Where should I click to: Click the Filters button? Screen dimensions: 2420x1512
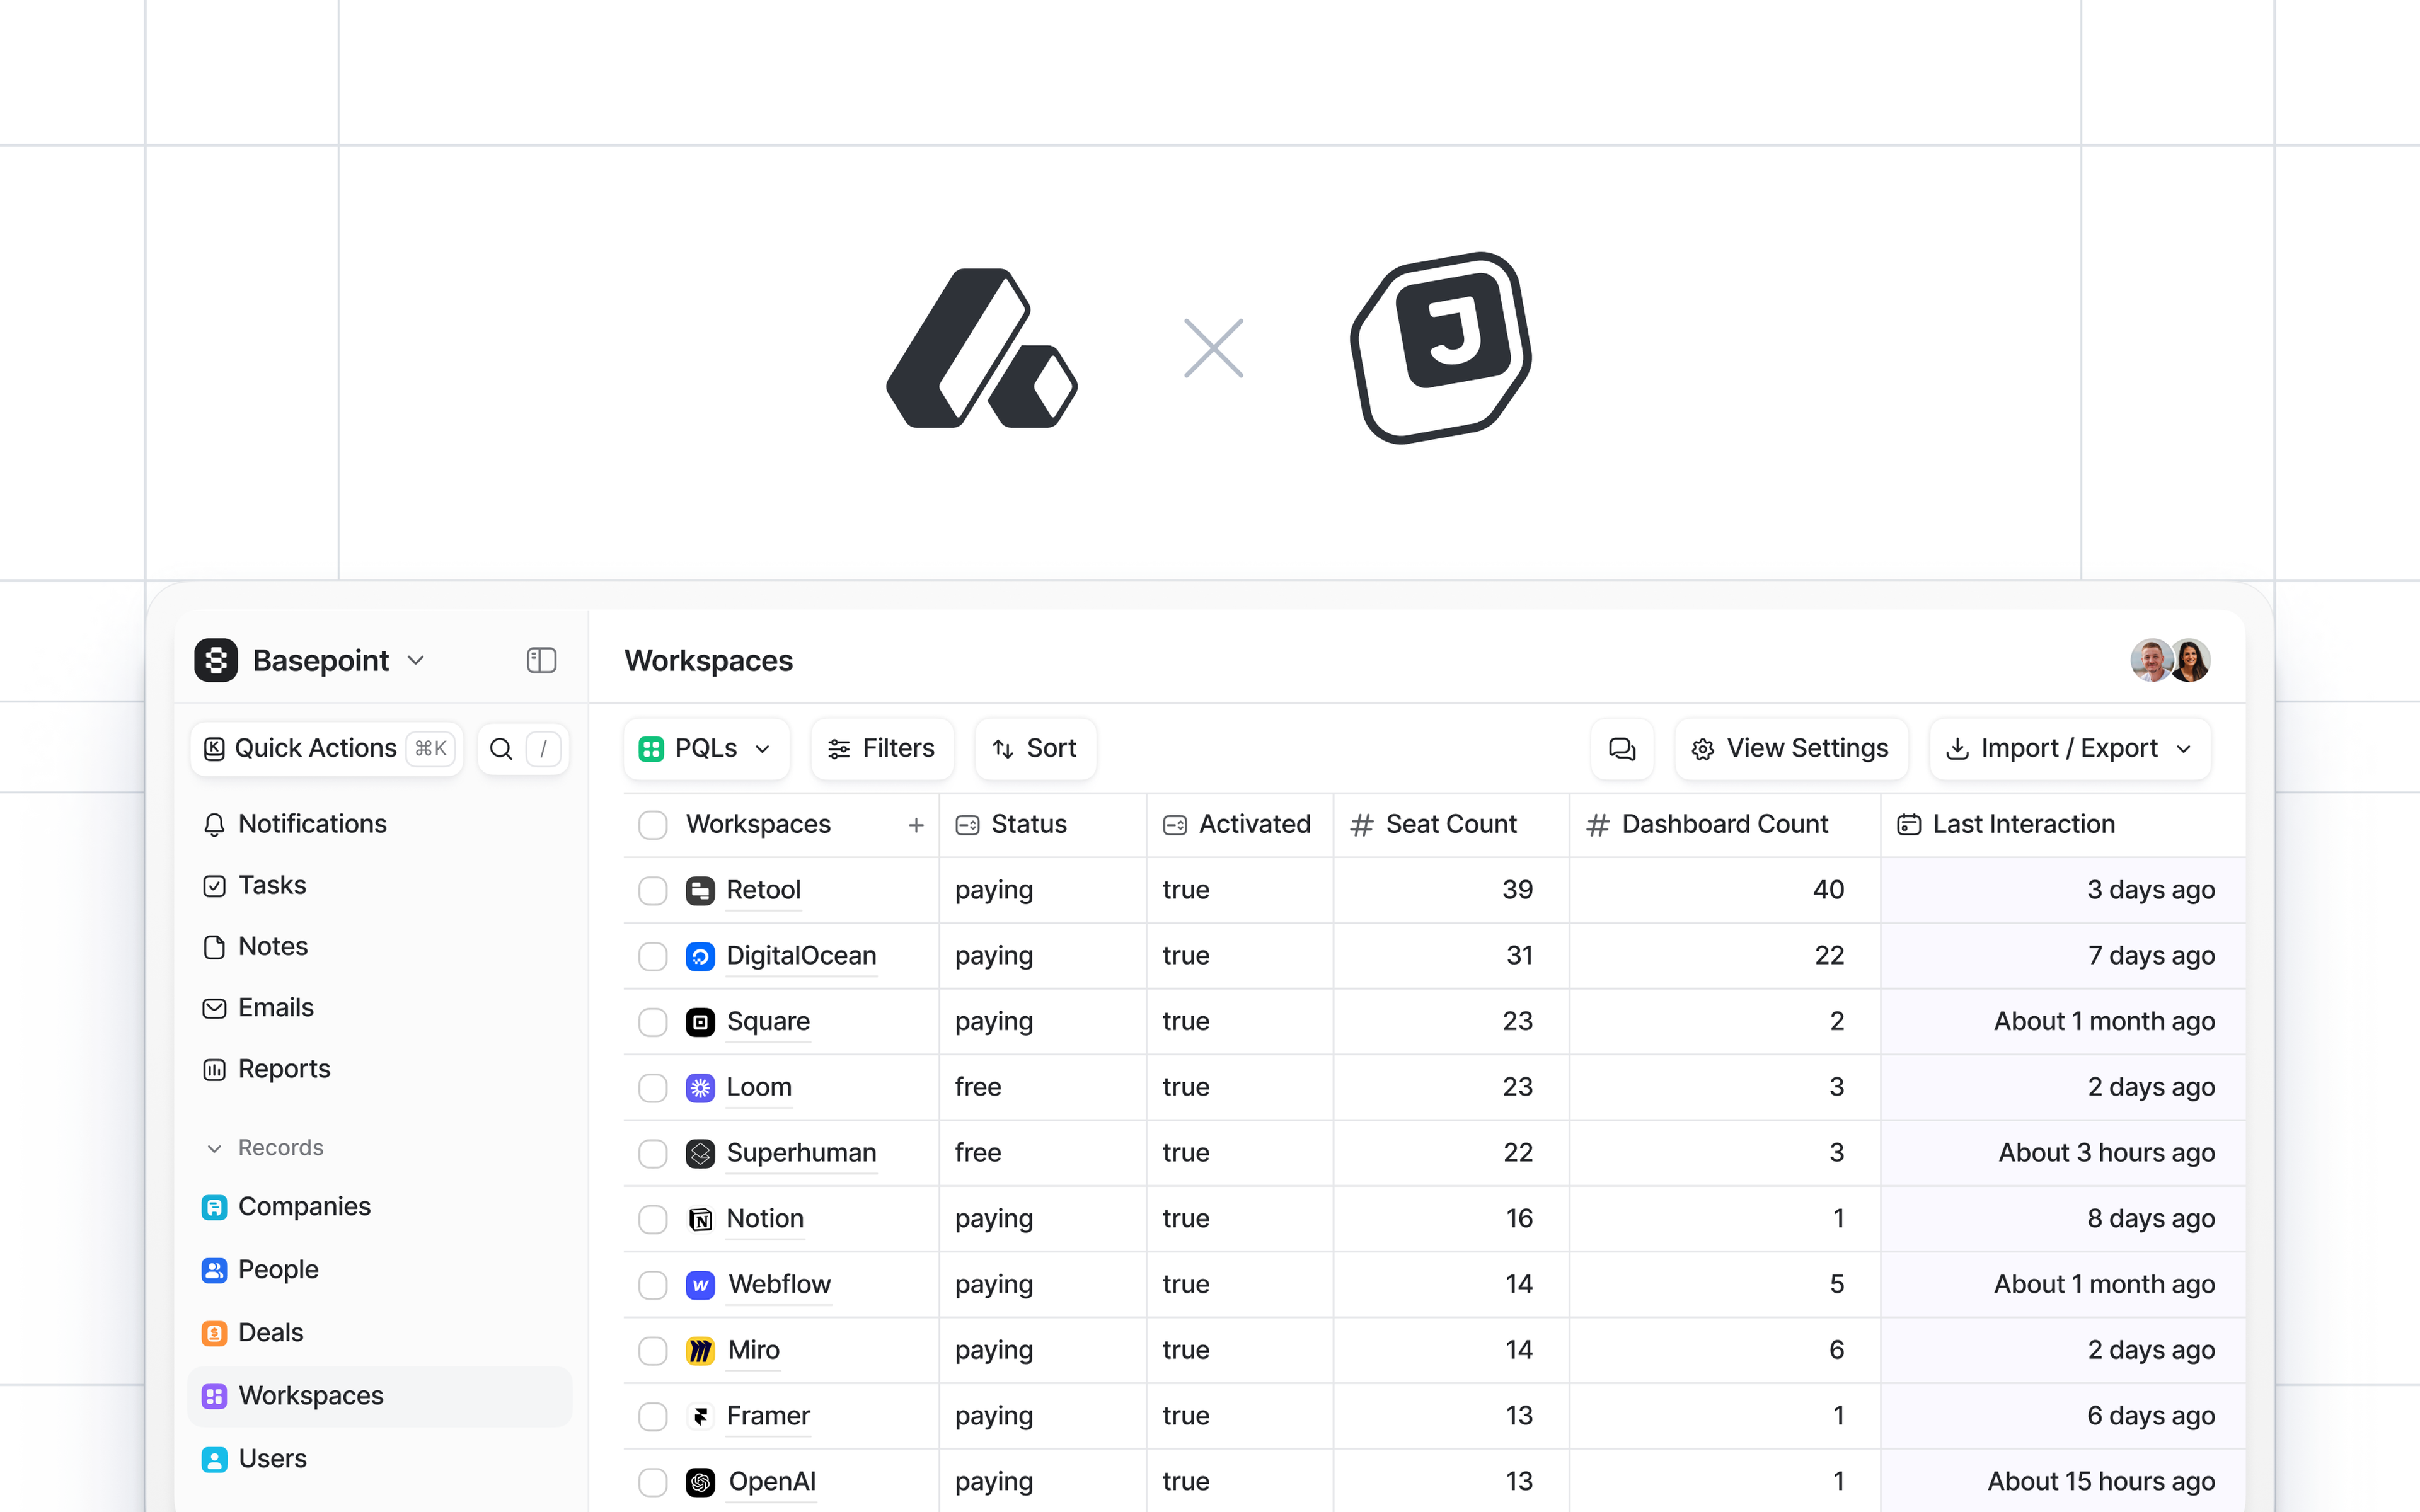881,748
